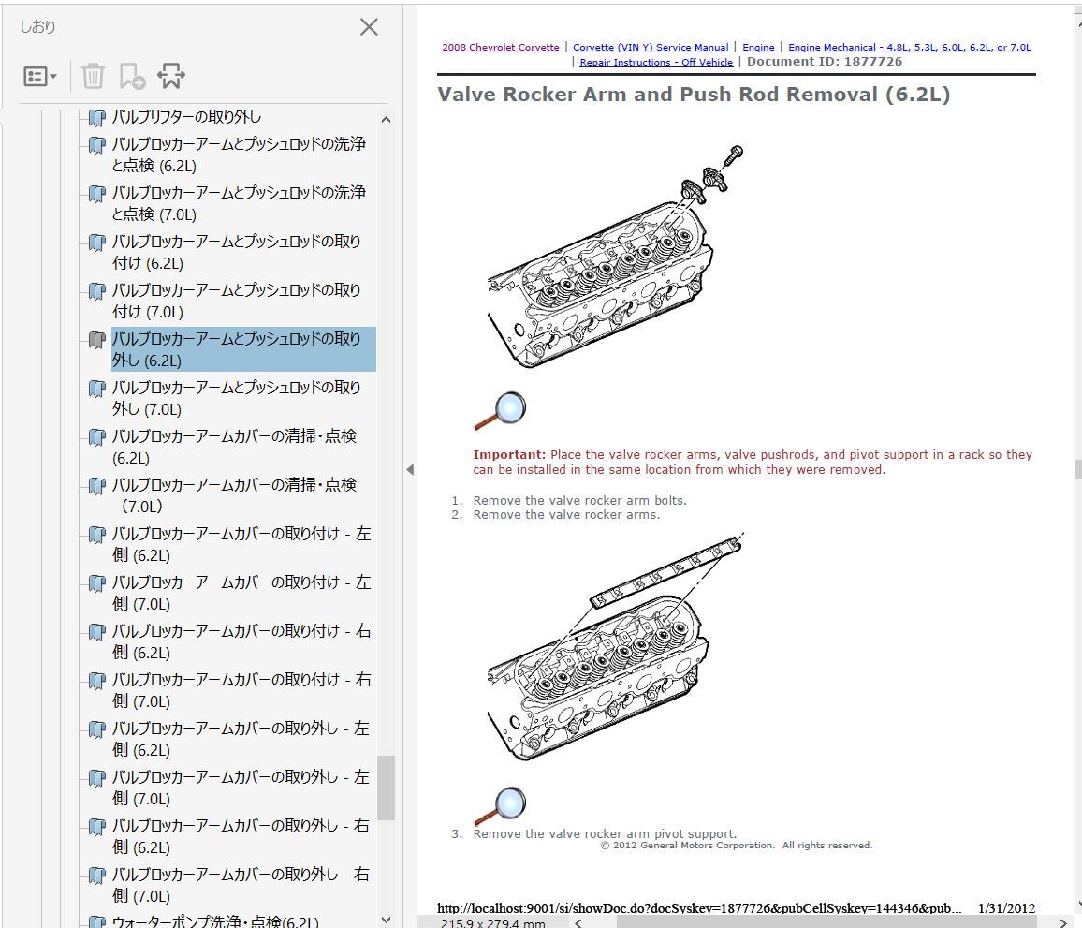Click the localhost showDoc footer URL
This screenshot has width=1082, height=928.
(699, 908)
